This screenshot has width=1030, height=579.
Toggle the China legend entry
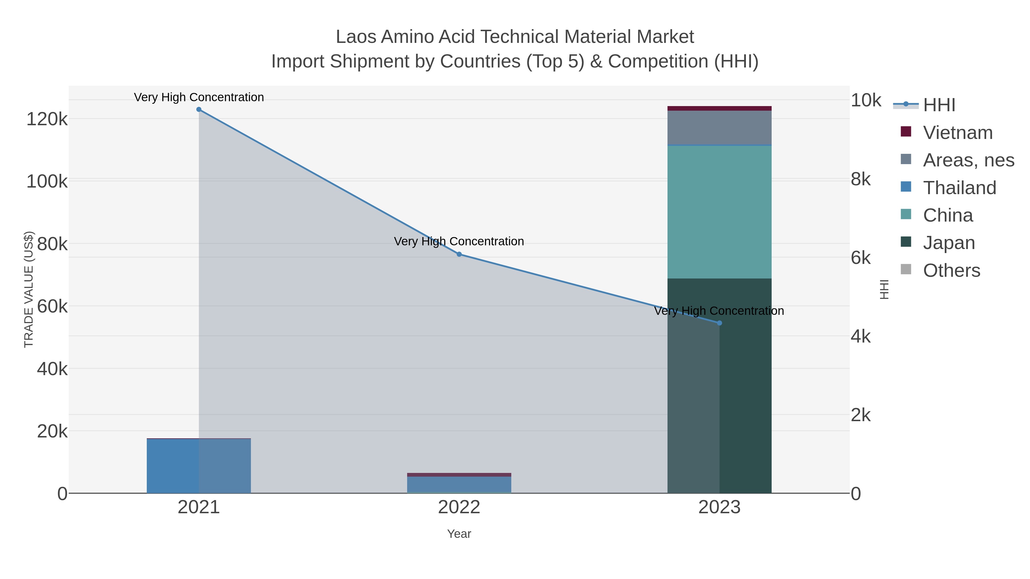click(936, 215)
